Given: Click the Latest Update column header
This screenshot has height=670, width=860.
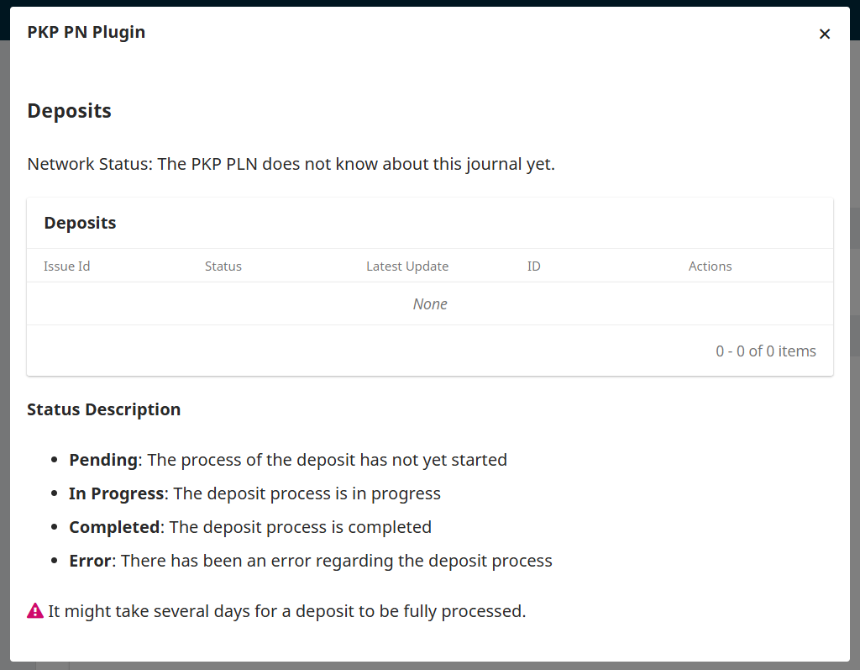Looking at the screenshot, I should (407, 266).
